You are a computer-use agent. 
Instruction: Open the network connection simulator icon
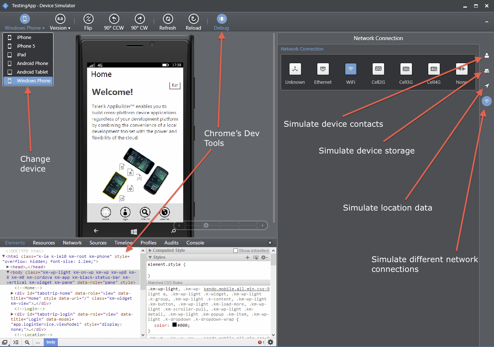[x=487, y=101]
